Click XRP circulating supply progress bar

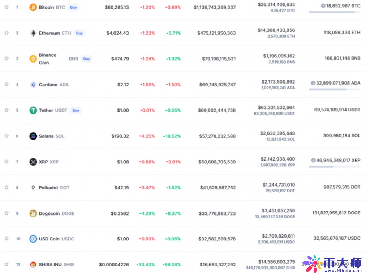tap(334, 167)
